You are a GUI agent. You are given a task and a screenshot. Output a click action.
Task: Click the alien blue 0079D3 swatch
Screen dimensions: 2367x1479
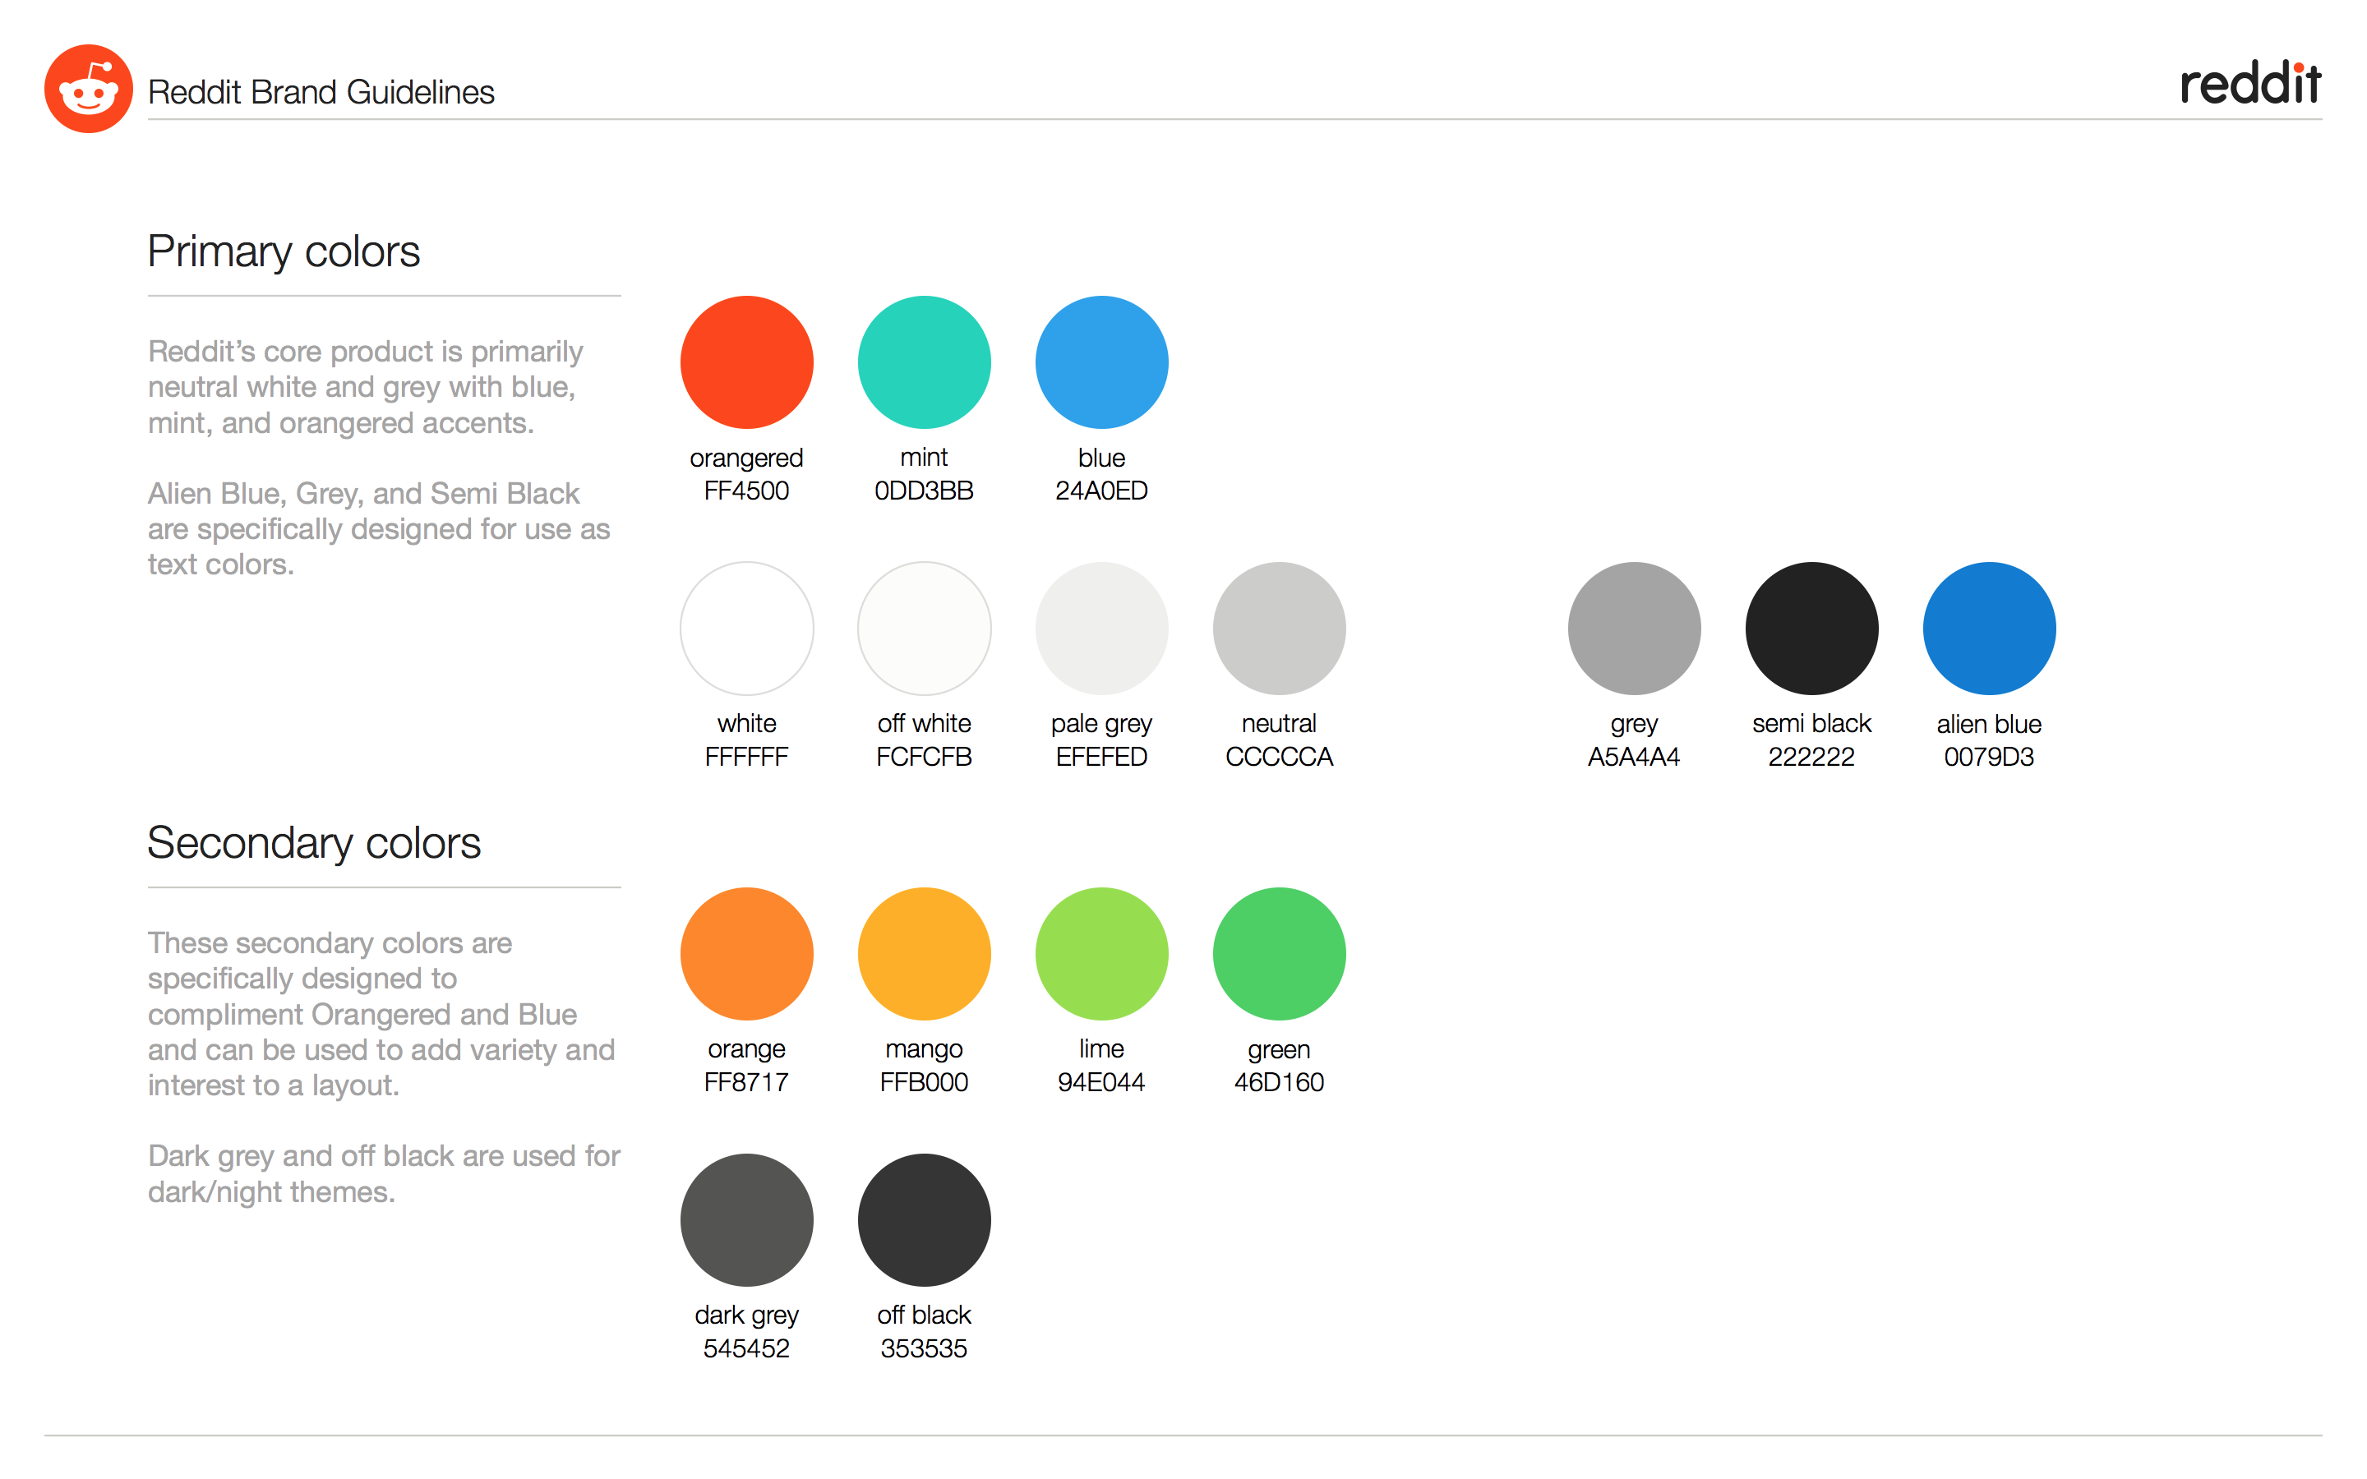1988,628
